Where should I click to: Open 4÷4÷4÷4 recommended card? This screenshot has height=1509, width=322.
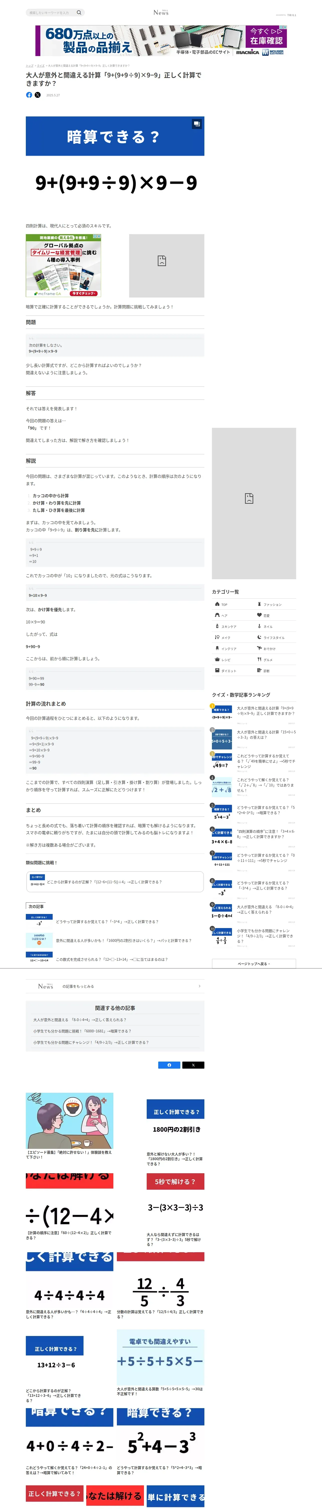click(x=69, y=1286)
